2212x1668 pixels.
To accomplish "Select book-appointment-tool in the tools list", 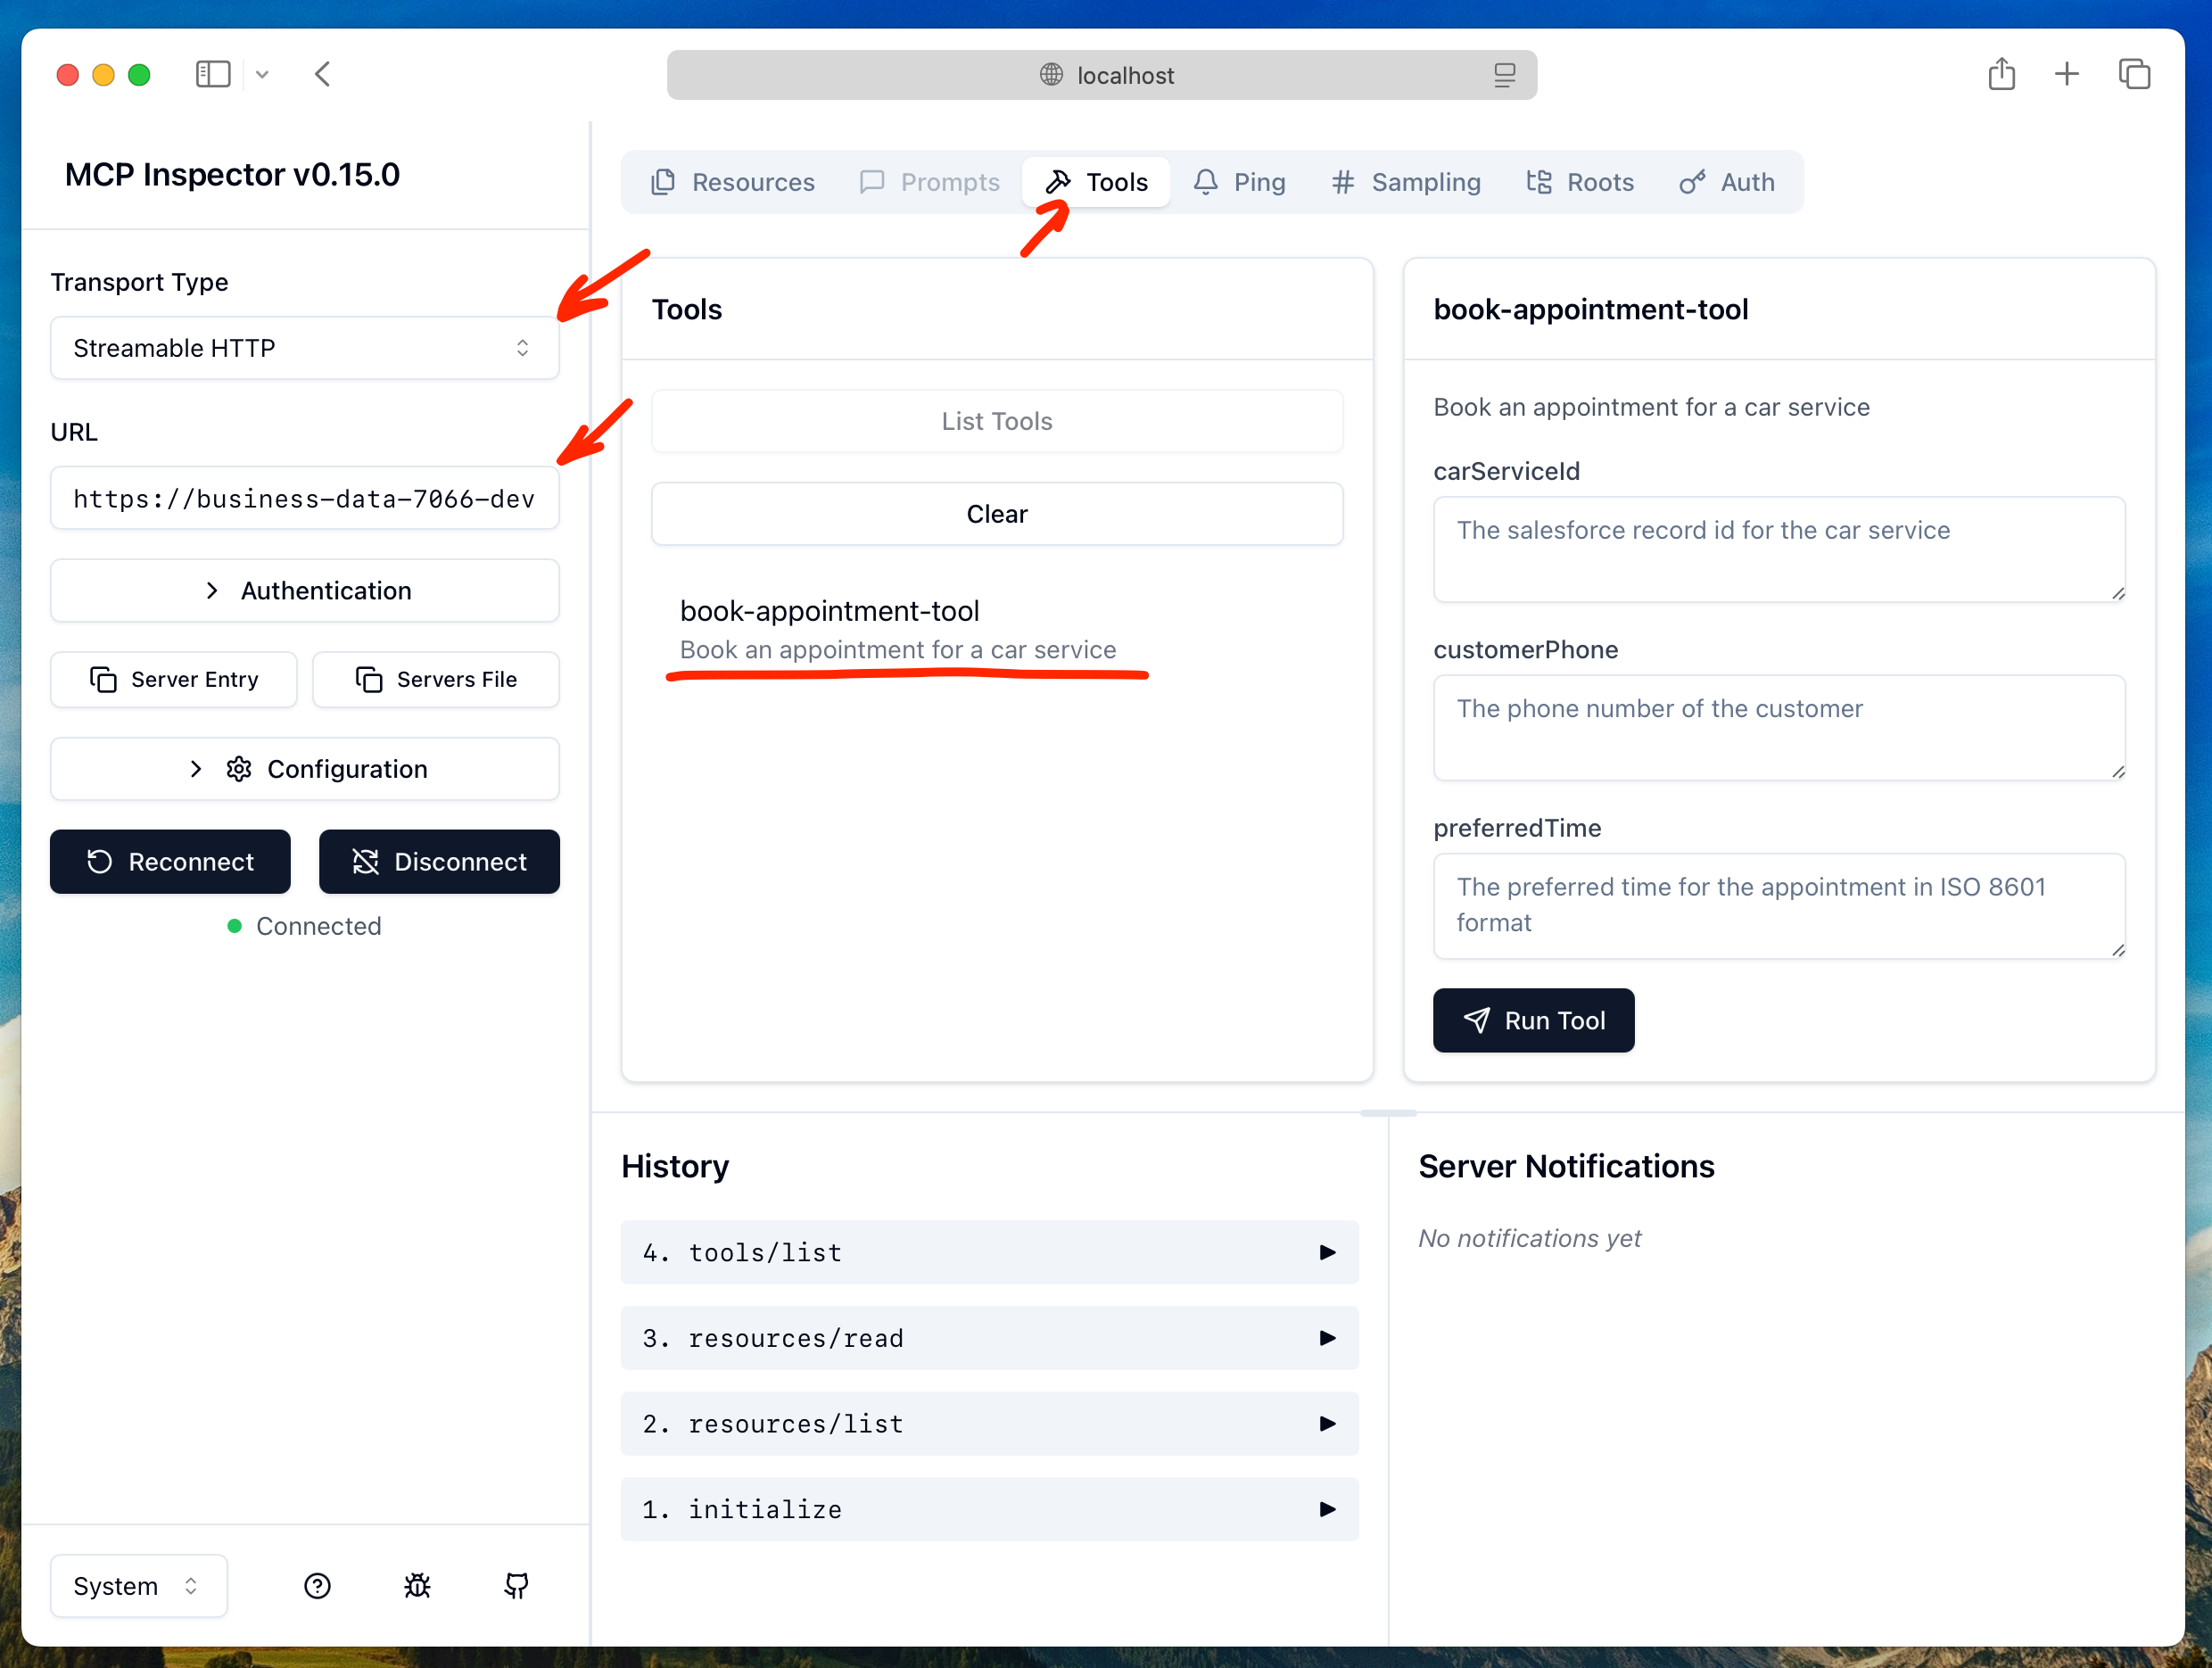I will 997,629.
